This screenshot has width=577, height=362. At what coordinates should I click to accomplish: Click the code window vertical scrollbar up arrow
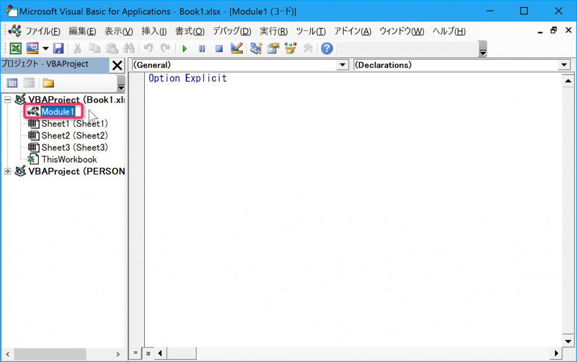click(568, 81)
